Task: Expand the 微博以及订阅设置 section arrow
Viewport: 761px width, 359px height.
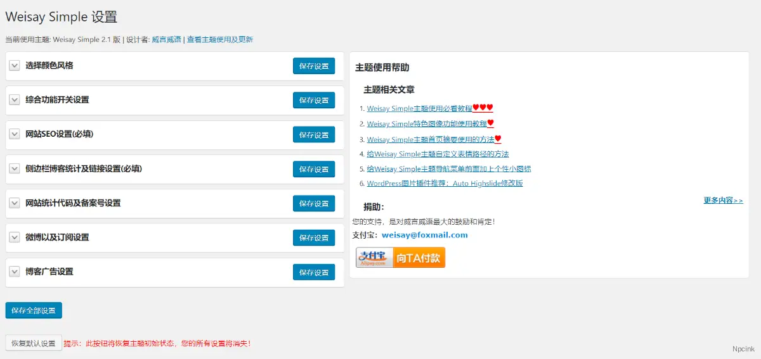Action: point(15,237)
